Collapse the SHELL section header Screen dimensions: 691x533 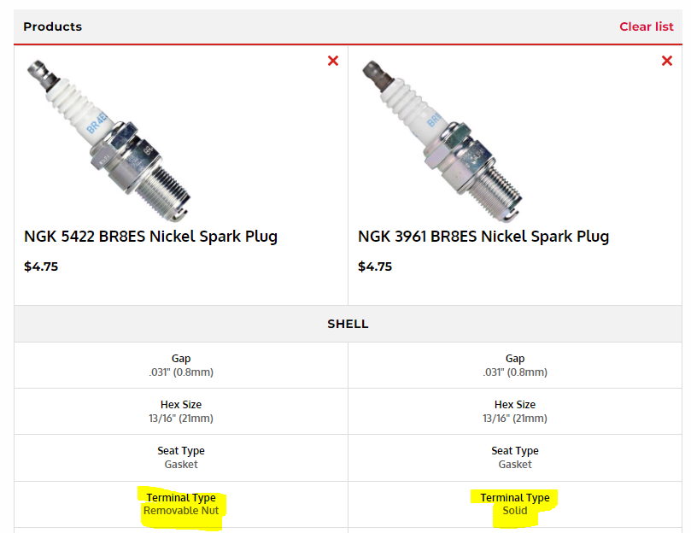(x=348, y=325)
